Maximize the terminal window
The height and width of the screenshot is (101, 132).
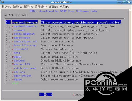pyautogui.click(x=124, y=2)
